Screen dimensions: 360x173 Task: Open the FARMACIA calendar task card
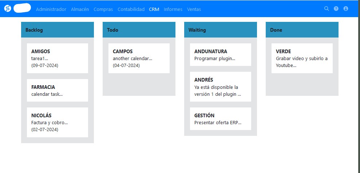click(x=58, y=90)
